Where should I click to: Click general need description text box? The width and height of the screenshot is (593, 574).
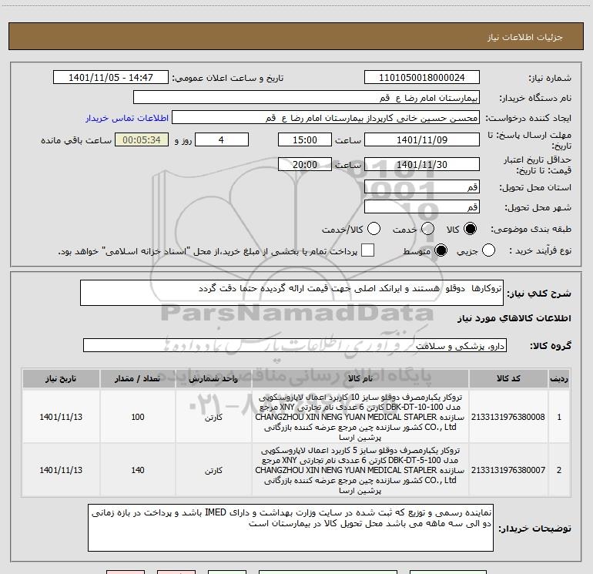click(292, 293)
